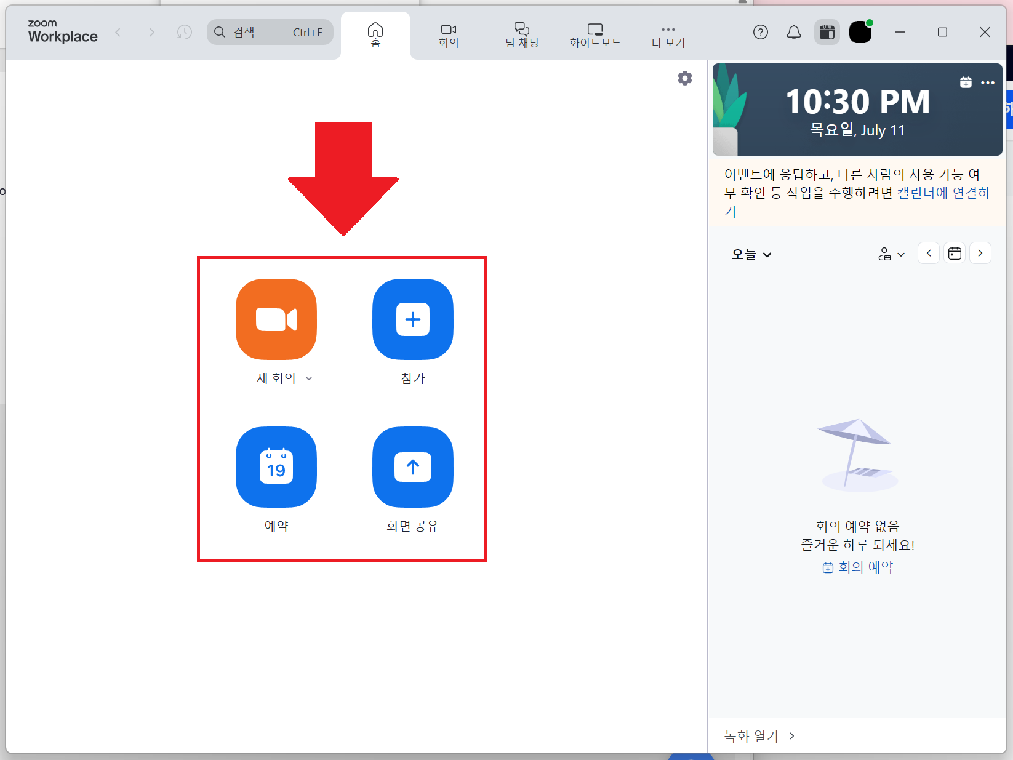Viewport: 1013px width, 760px height.
Task: Click the search field with Ctrl+F
Action: [x=270, y=32]
